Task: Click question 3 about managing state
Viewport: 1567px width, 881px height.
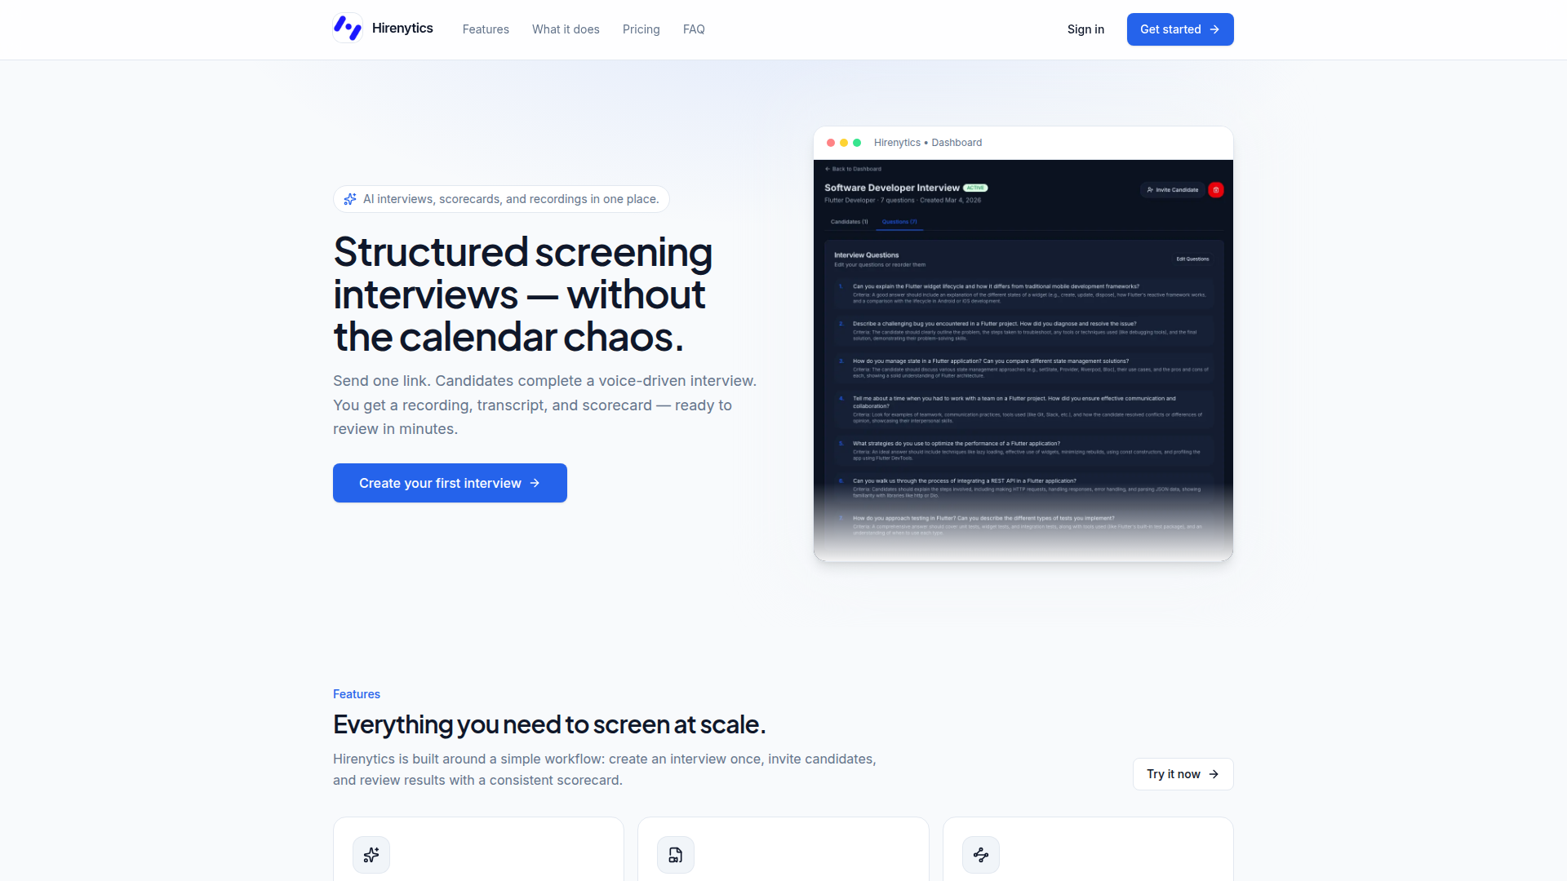Action: coord(1023,369)
